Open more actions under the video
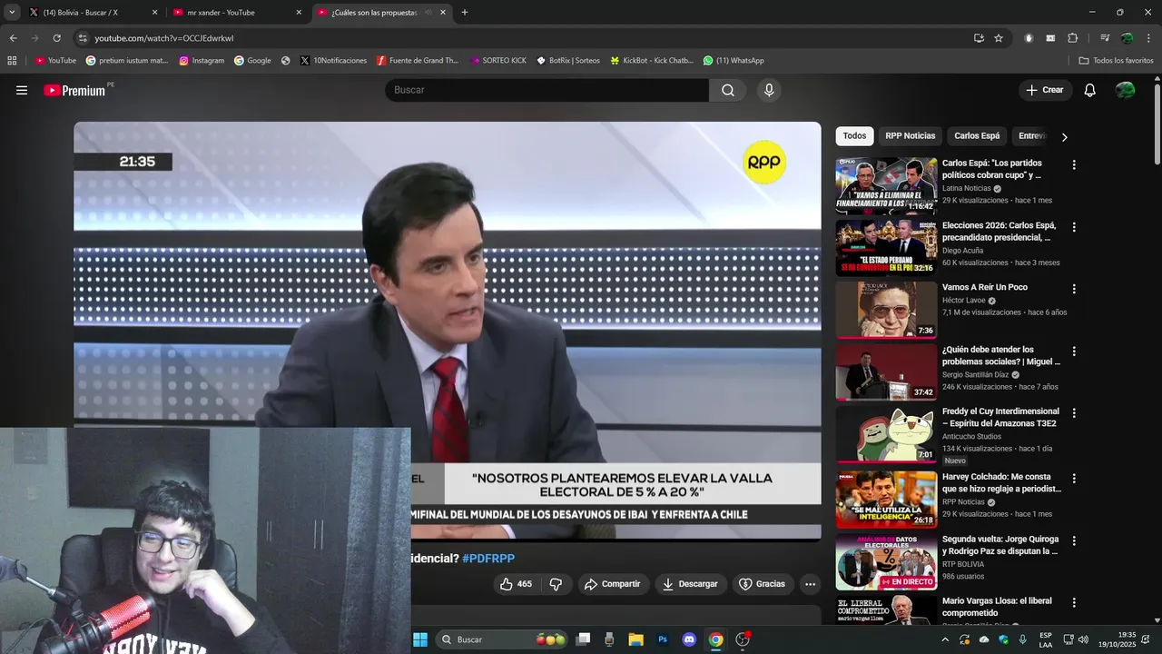This screenshot has height=654, width=1162. [811, 584]
